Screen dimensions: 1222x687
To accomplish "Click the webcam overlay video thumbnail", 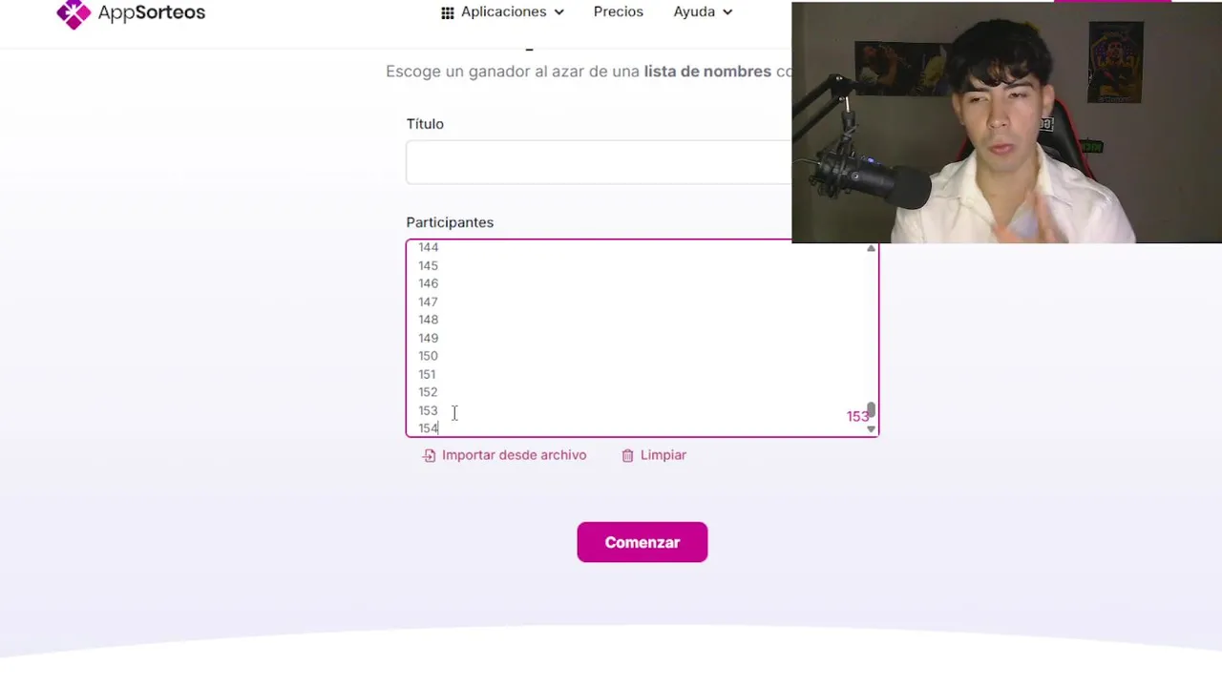I will 1006,122.
